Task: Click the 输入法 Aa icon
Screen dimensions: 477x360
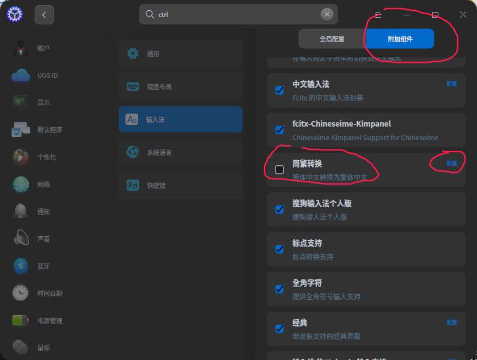Action: 132,119
